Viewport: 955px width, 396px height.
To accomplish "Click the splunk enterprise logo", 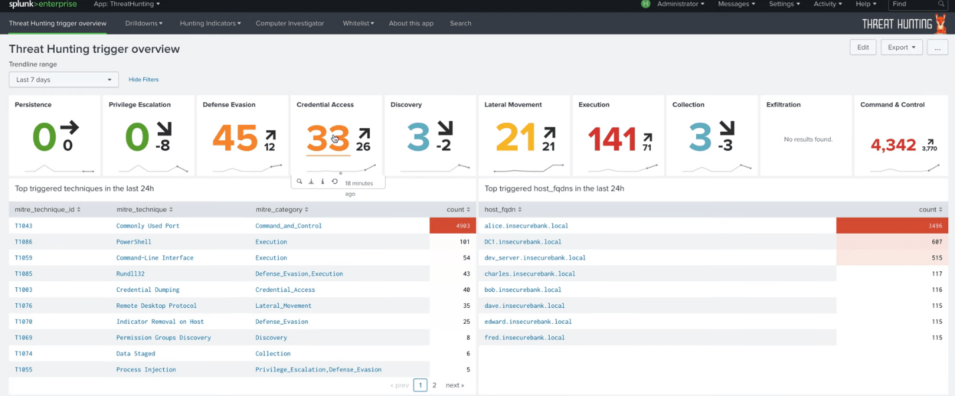I will coord(43,4).
